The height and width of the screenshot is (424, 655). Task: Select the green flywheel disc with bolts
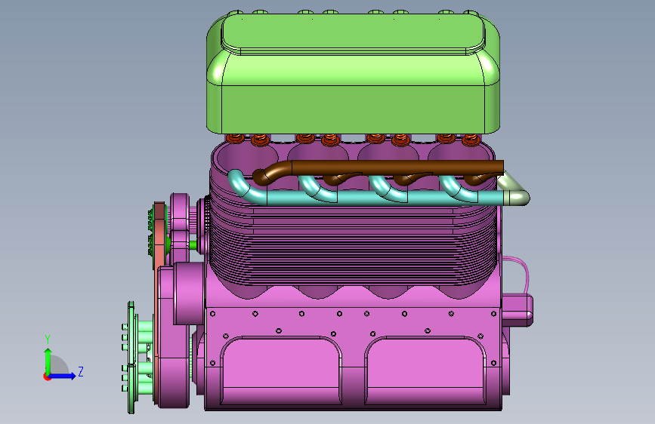click(131, 358)
